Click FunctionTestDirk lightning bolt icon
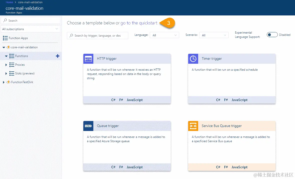Viewport: 295px width, 179px height. 8,82
